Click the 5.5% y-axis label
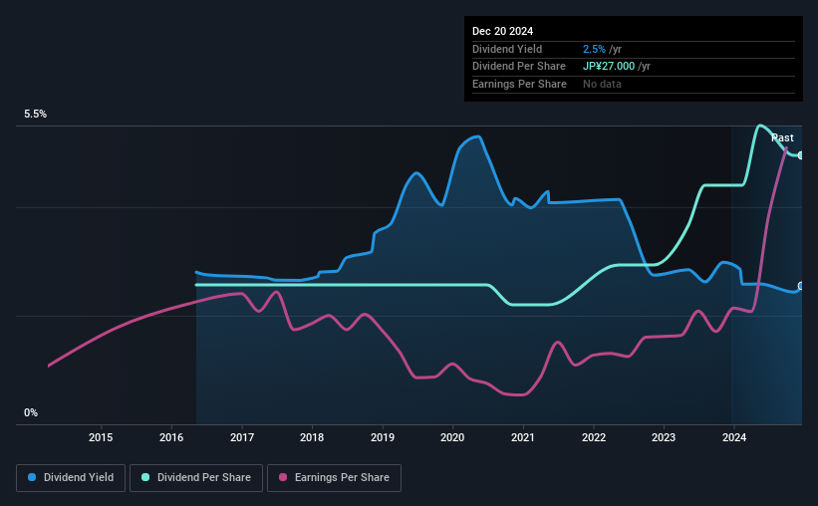This screenshot has height=506, width=818. click(35, 114)
